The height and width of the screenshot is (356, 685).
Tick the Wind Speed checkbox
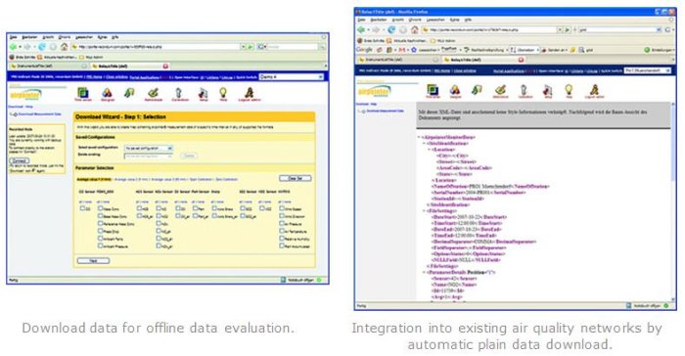click(282, 208)
